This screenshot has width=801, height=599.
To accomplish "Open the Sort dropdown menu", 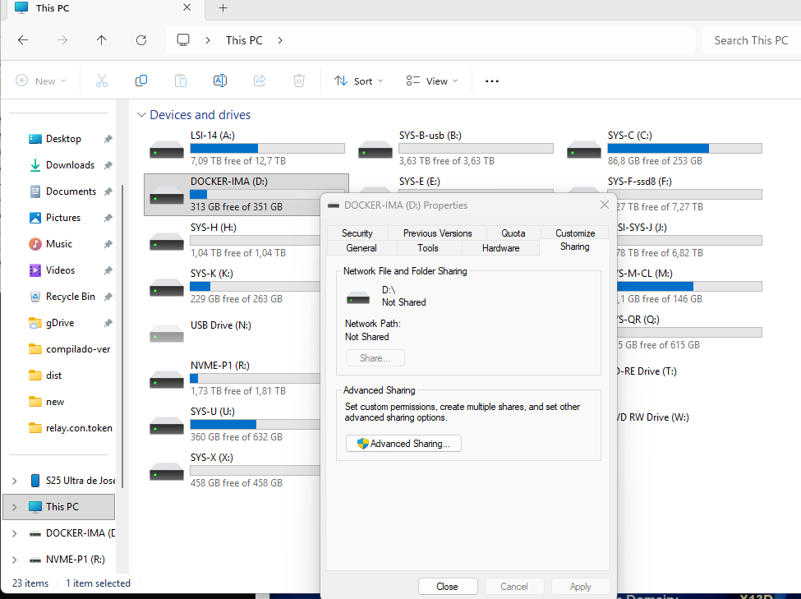I will click(358, 81).
